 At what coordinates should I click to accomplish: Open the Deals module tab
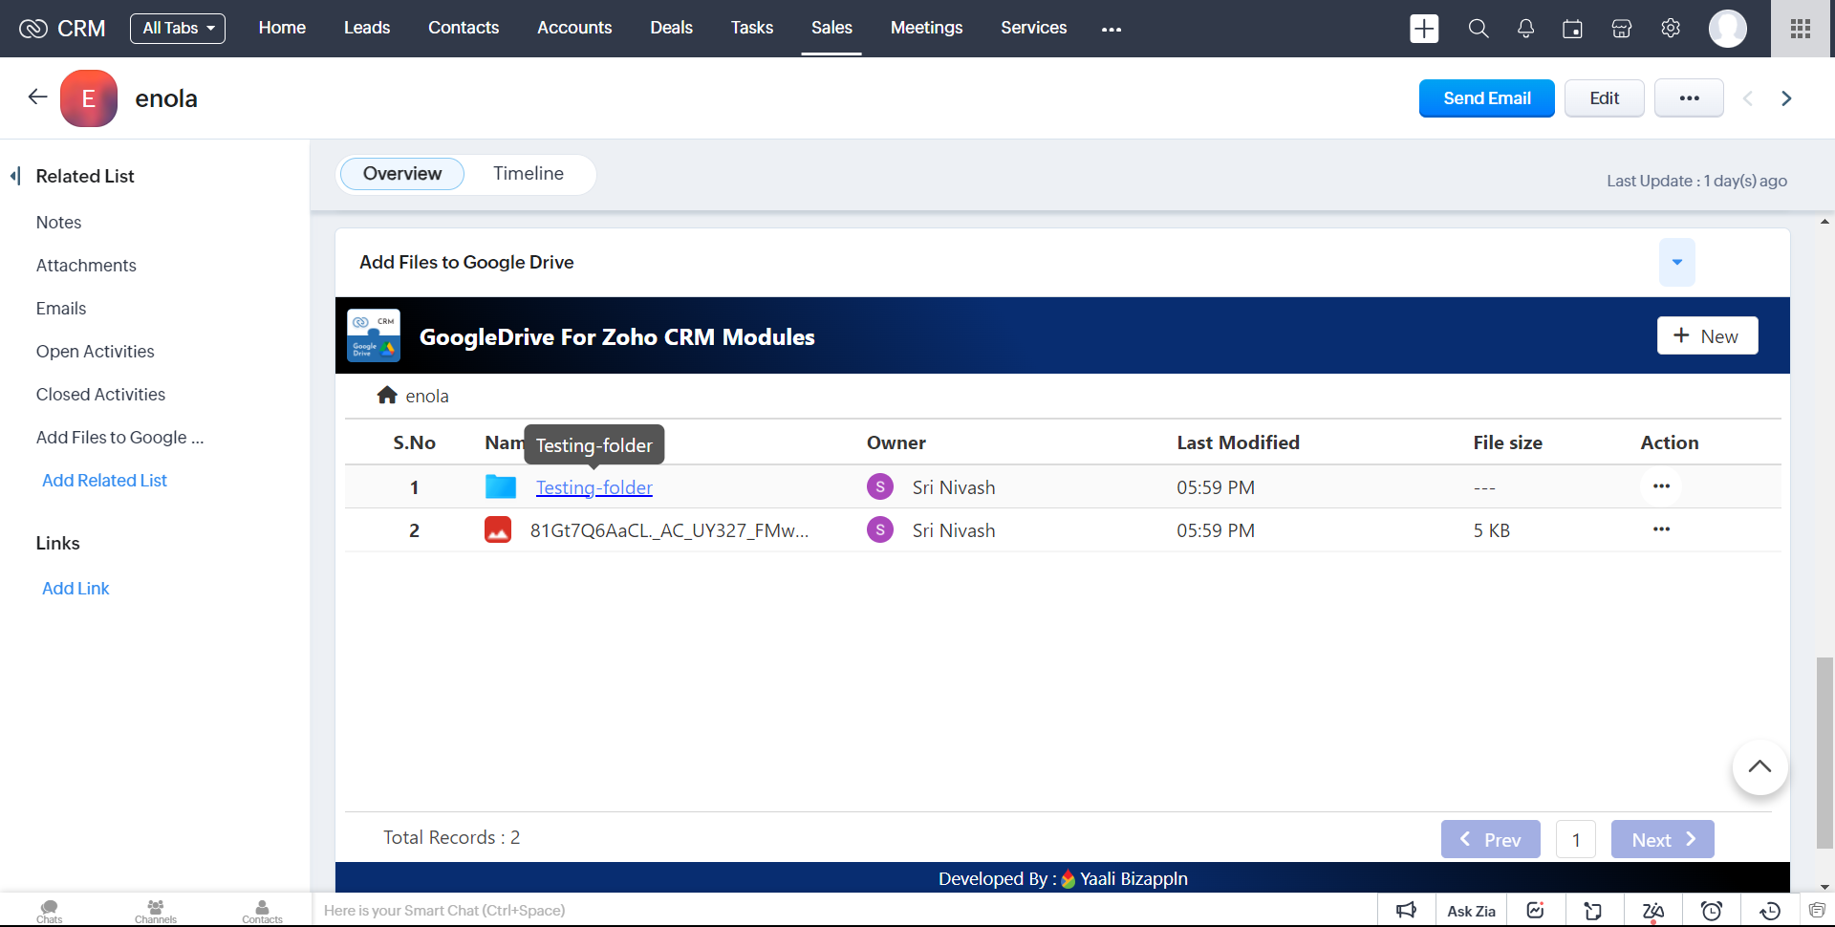[671, 29]
